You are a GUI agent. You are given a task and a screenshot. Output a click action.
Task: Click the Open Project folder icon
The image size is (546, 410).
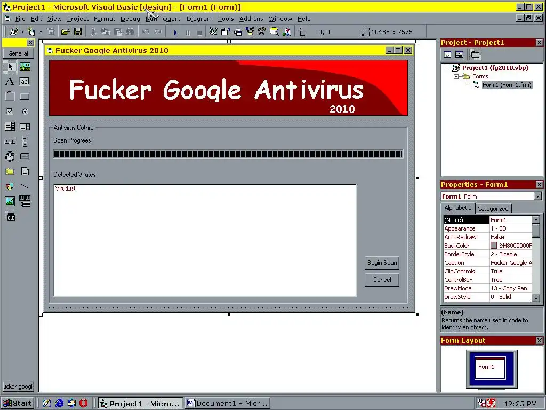[65, 32]
